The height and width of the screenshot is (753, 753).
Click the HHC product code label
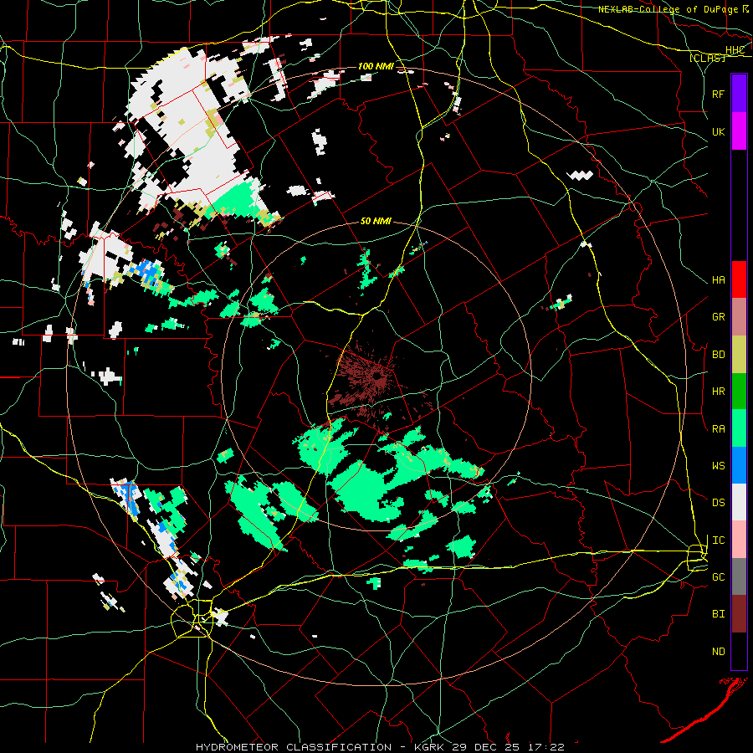pyautogui.click(x=735, y=50)
